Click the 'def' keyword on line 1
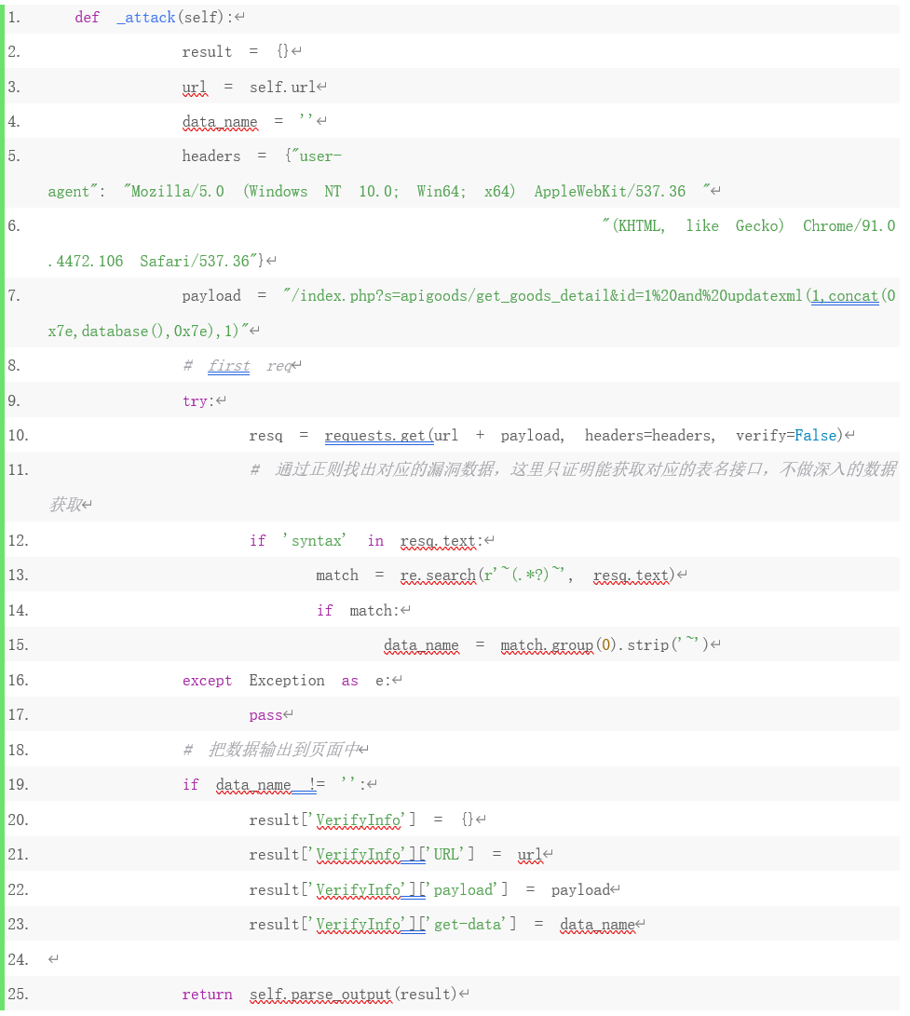910x1016 pixels. (x=87, y=18)
